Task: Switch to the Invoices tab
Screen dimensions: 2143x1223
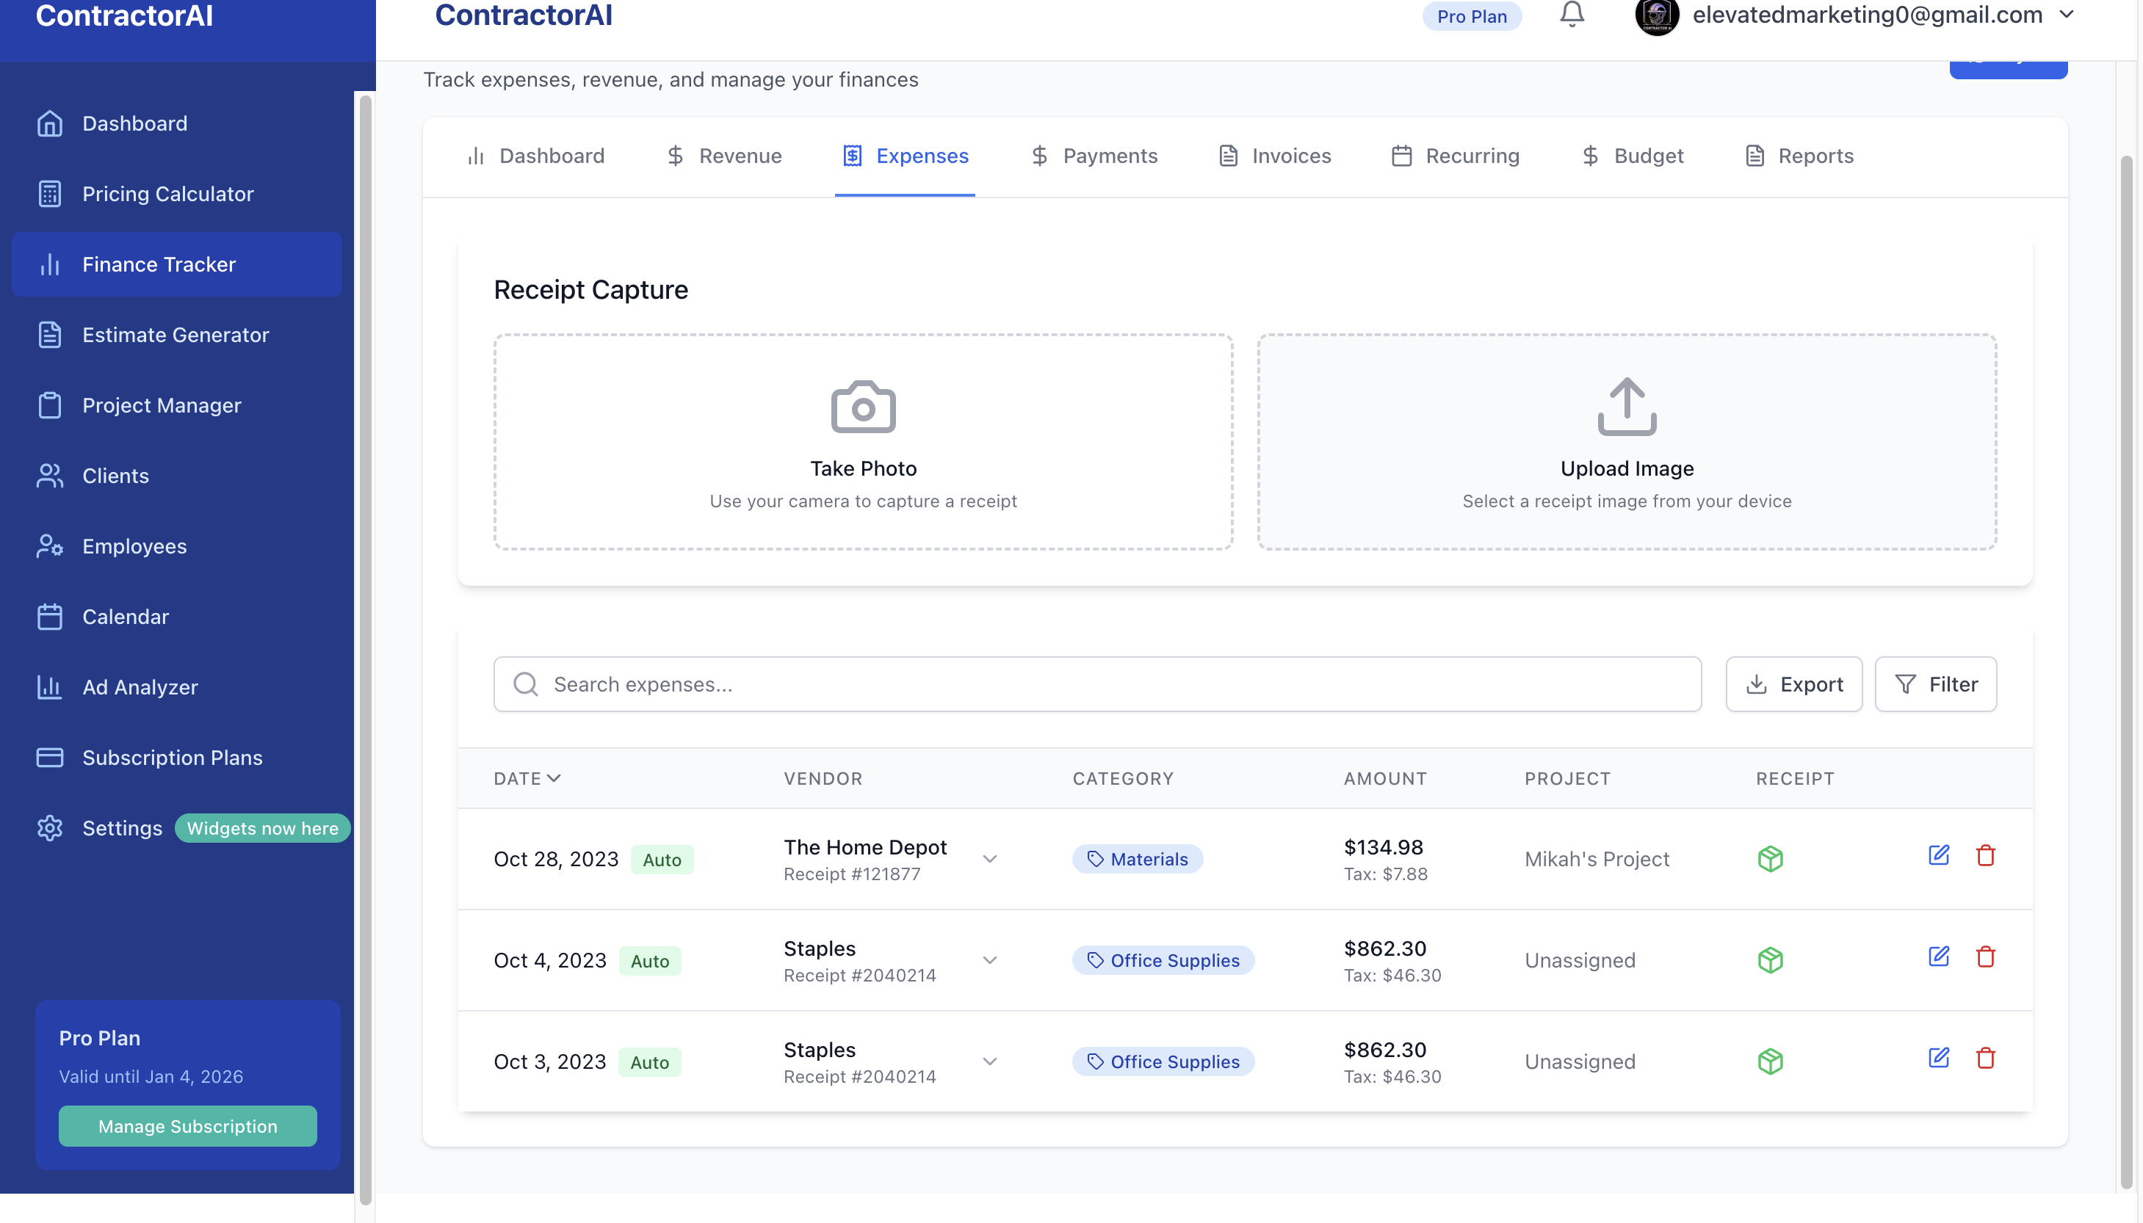Action: [1290, 156]
